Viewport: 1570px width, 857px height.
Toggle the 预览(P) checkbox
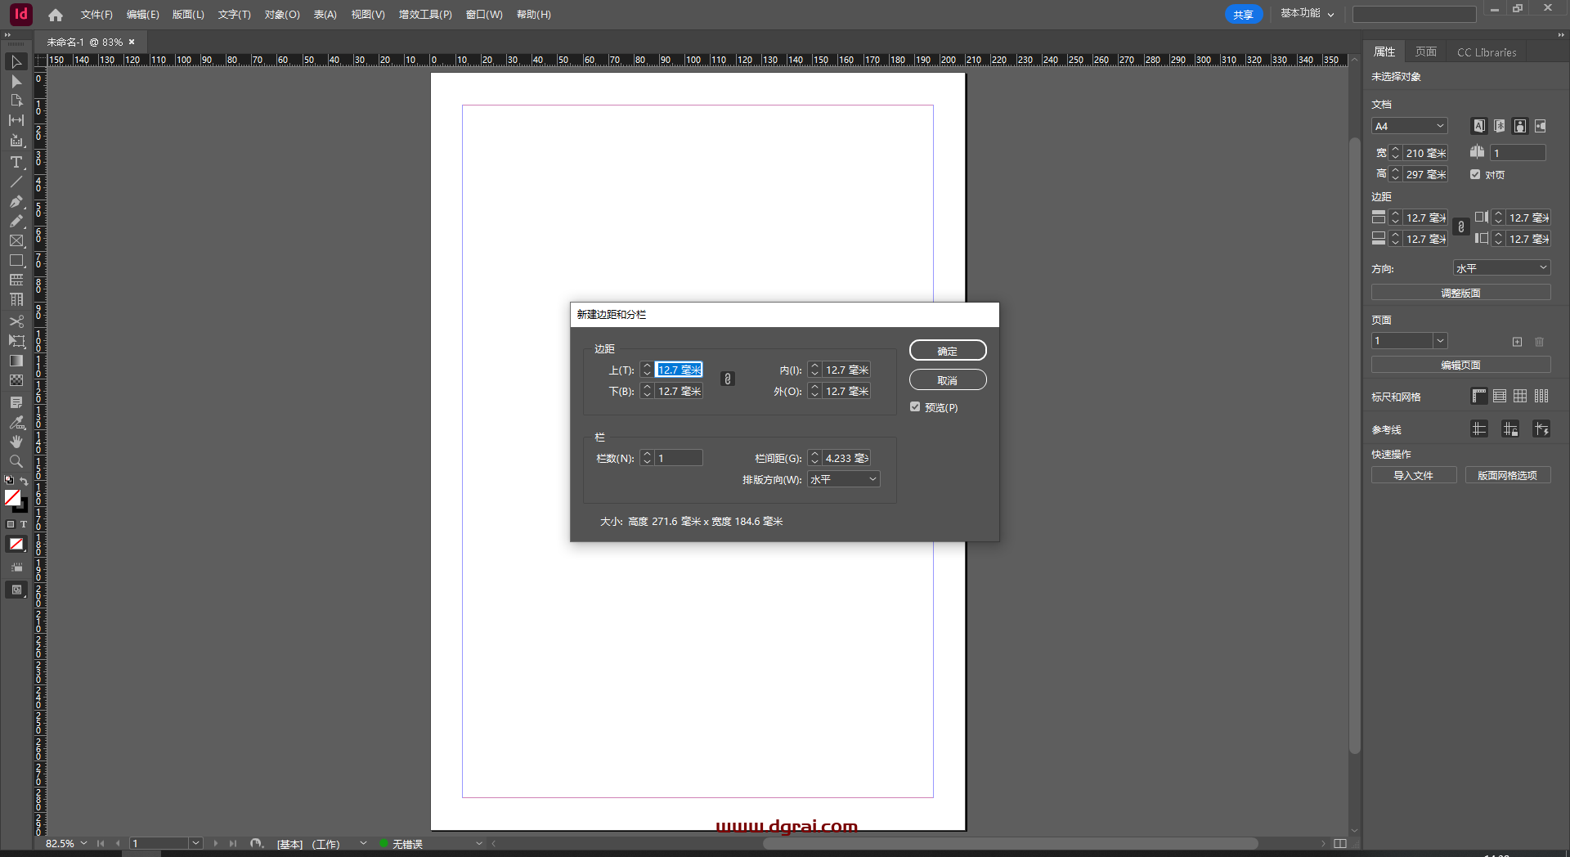point(915,407)
